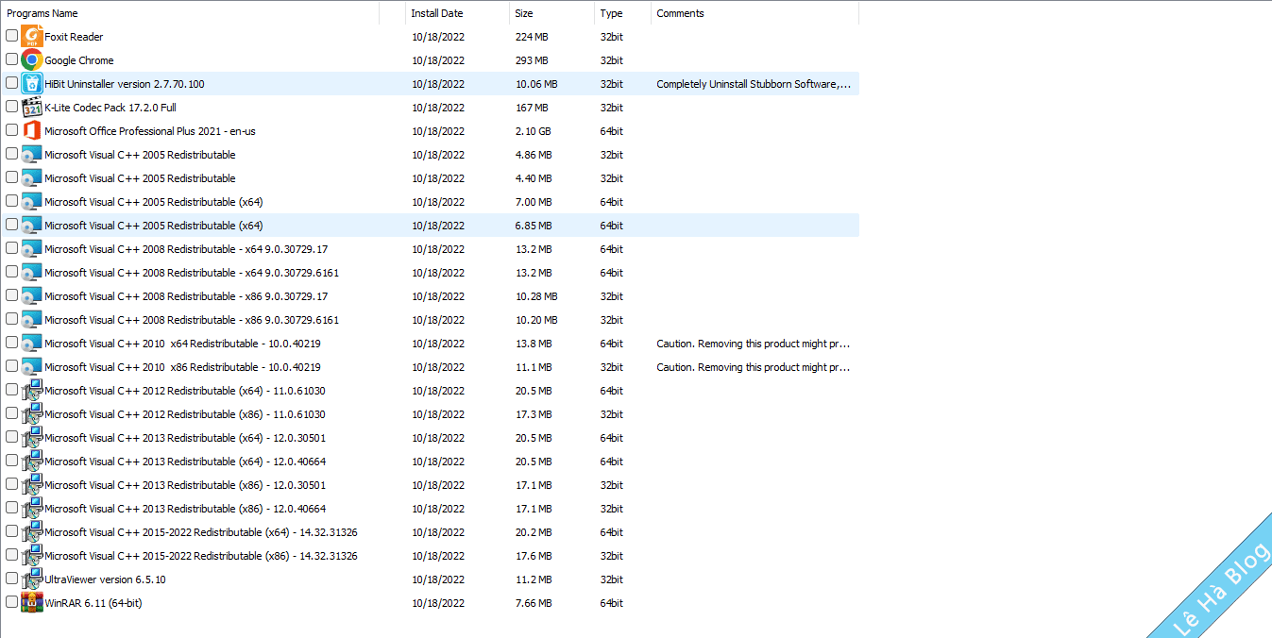
Task: Click icon of Visual C++ 2013 (x64) 12.0.40664
Action: pos(31,462)
